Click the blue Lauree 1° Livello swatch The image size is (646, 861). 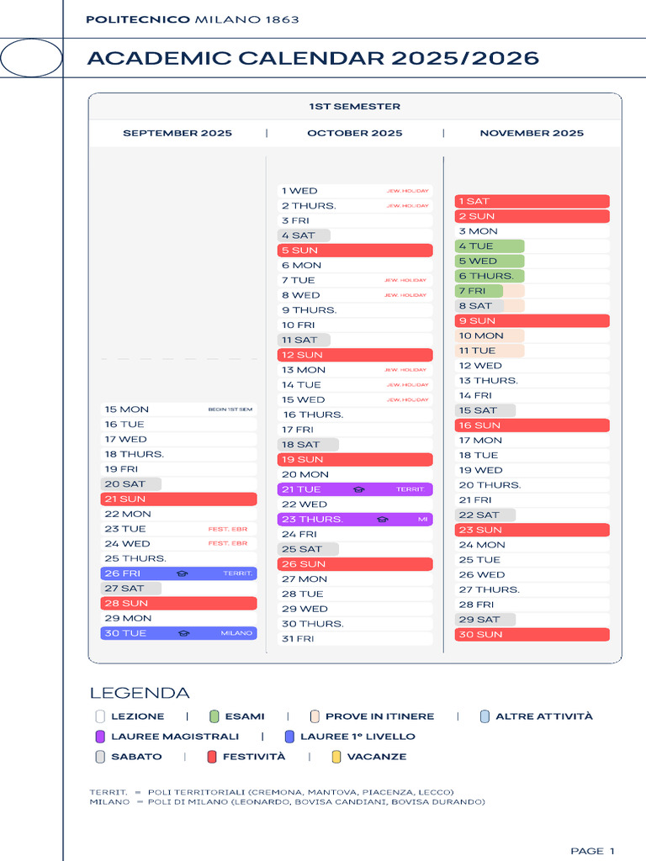click(289, 737)
